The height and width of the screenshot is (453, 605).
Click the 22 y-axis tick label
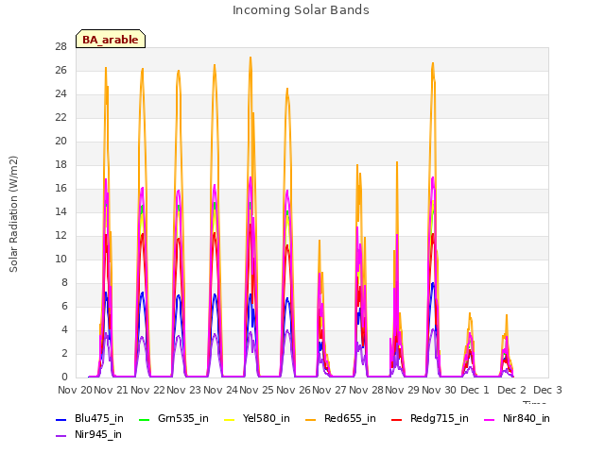pos(60,117)
